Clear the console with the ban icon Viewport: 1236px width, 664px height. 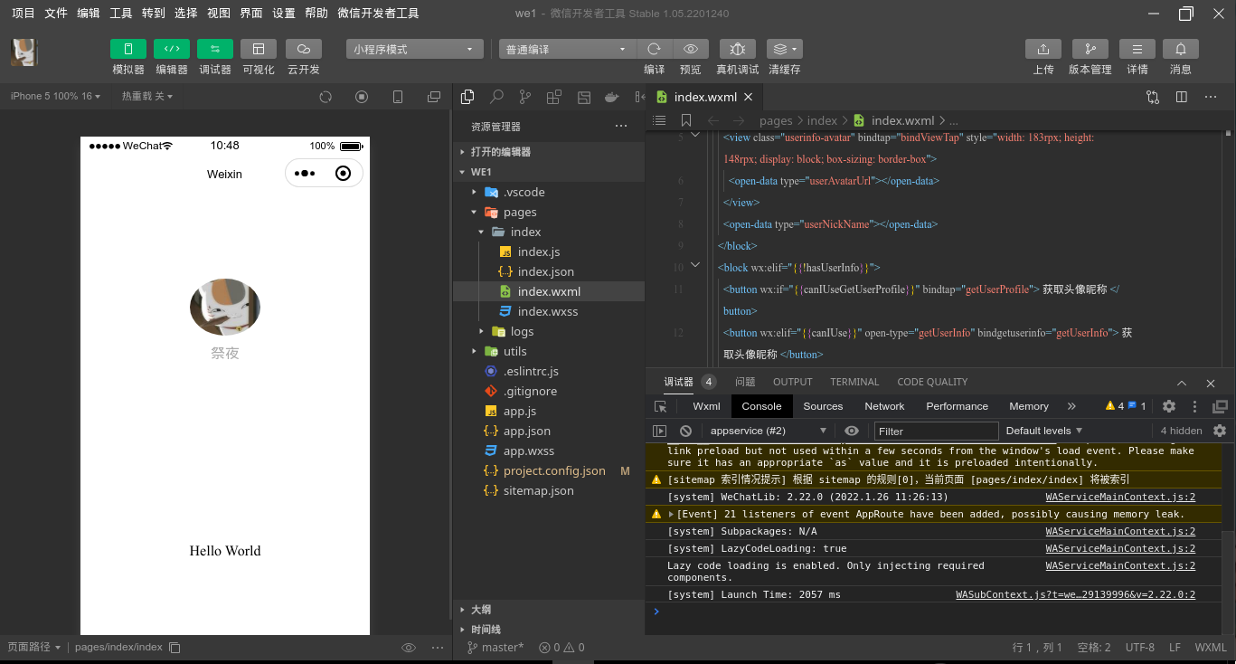pos(685,431)
